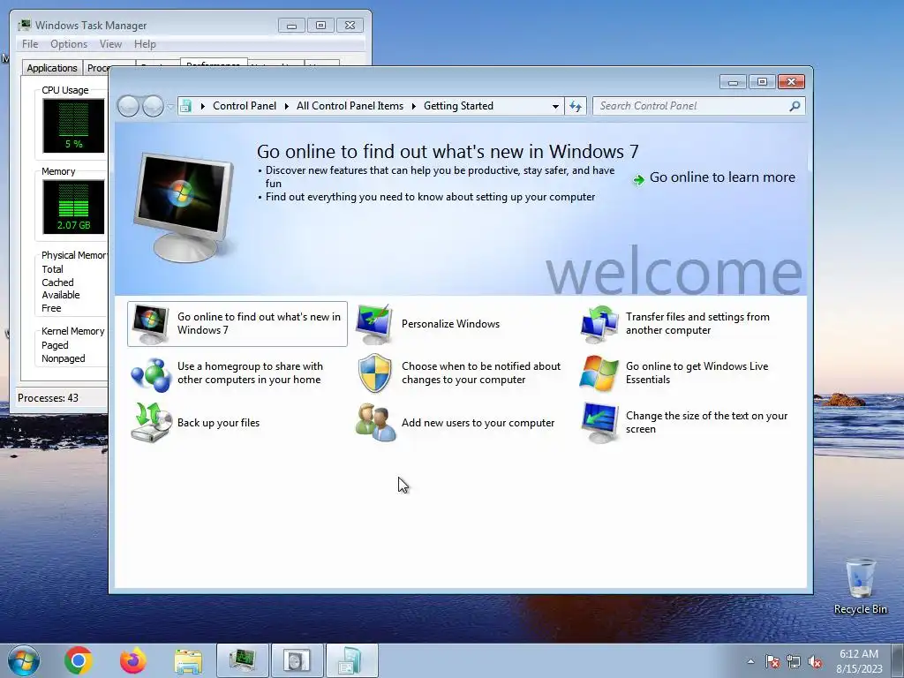Click Control Panel breadcrumb segment
The width and height of the screenshot is (904, 678).
pyautogui.click(x=245, y=106)
